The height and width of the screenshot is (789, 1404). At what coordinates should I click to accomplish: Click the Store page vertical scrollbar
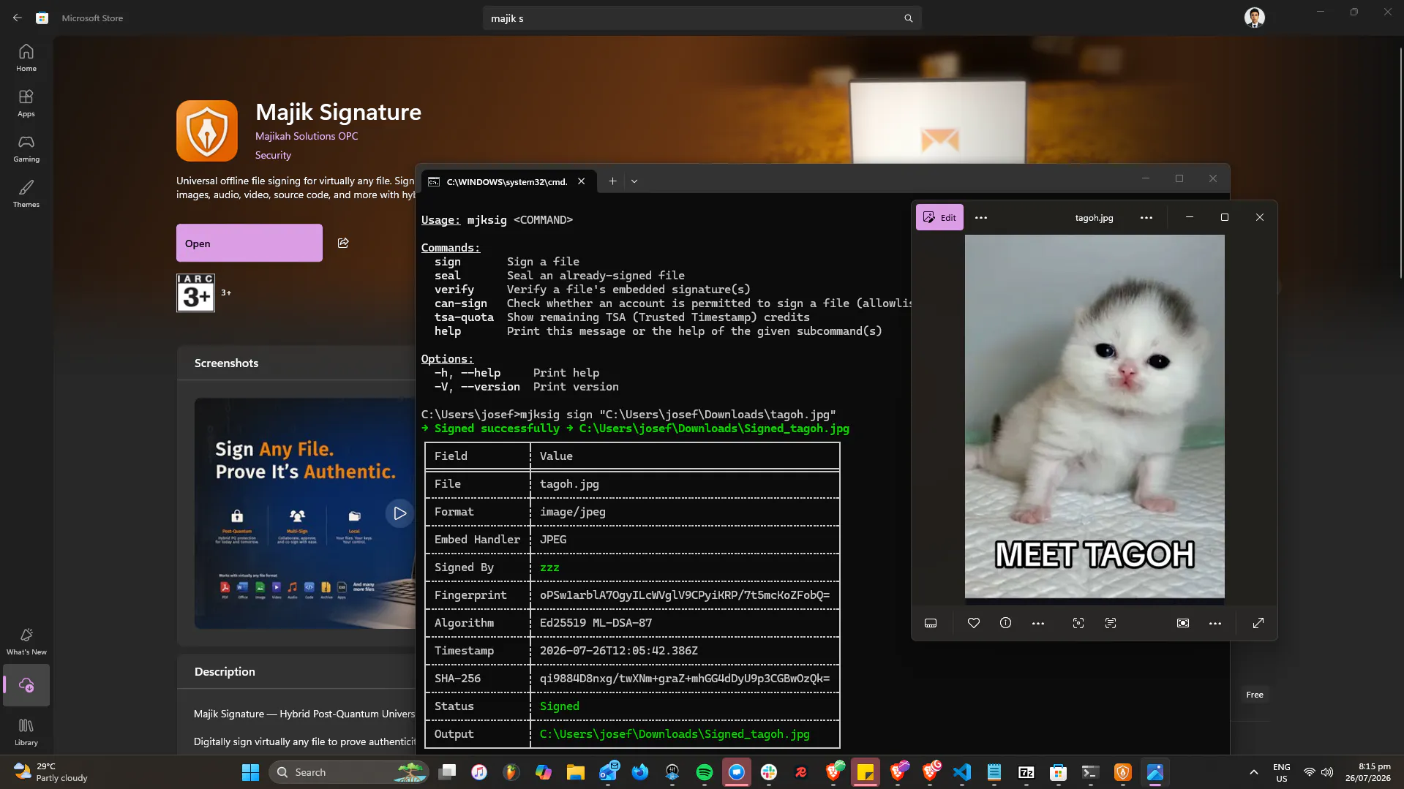click(1400, 163)
